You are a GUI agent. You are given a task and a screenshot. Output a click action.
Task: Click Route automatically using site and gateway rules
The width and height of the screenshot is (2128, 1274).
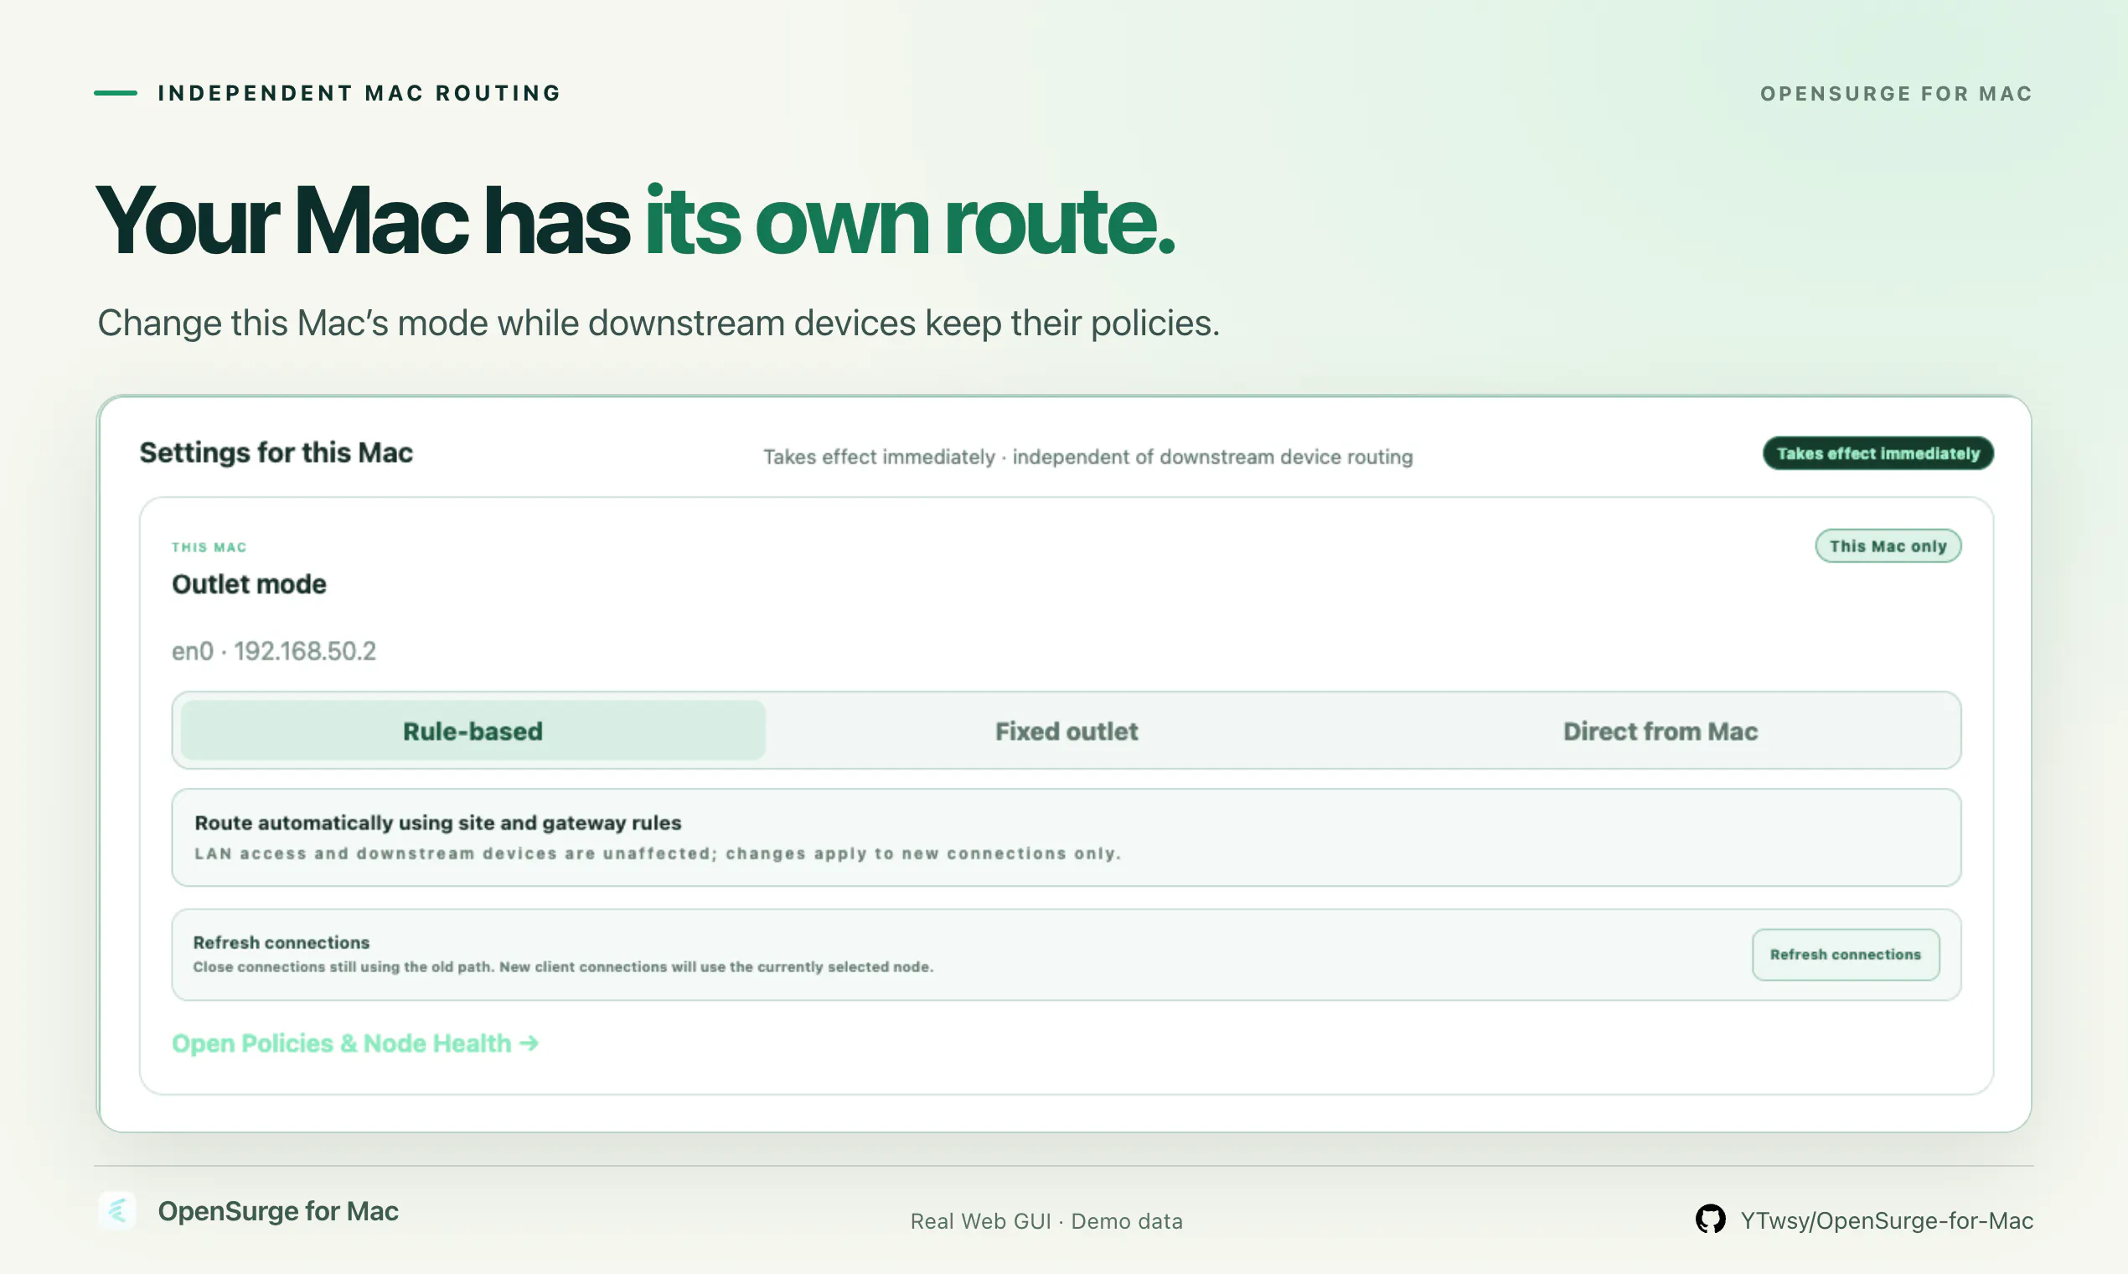click(x=437, y=822)
